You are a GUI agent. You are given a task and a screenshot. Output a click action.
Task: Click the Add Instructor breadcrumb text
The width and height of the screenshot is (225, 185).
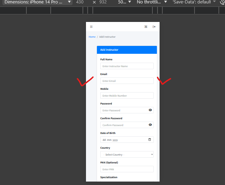tap(107, 37)
